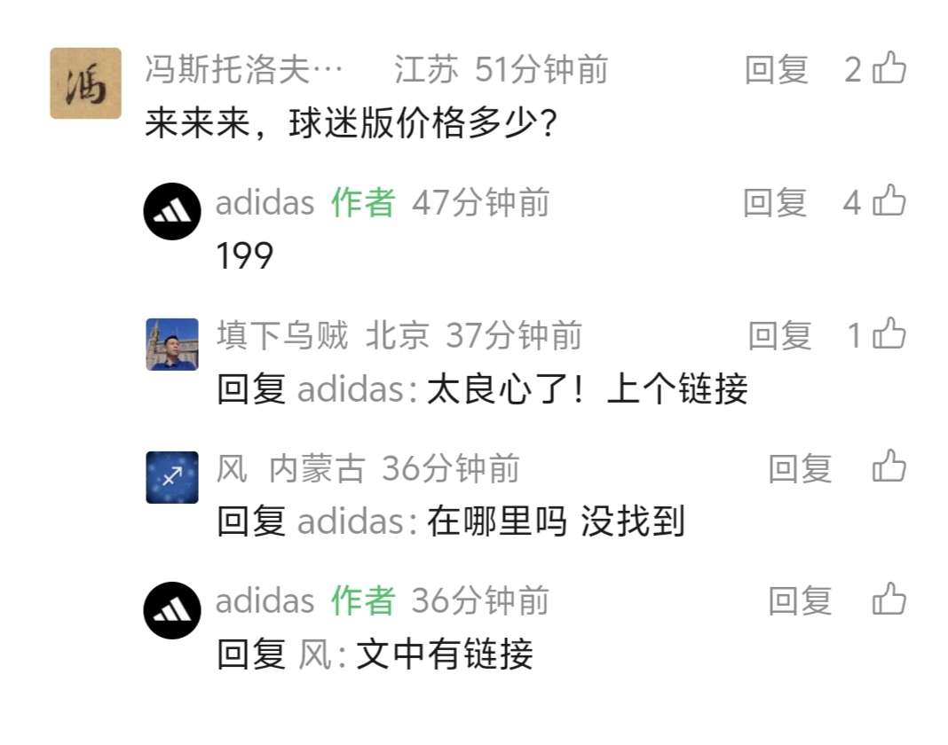948x745 pixels.
Task: Like 风's reply from 内蒙古
Action: point(889,467)
